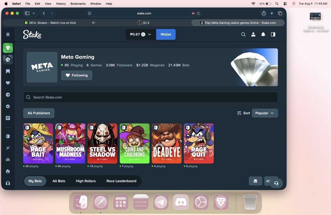
Task: Toggle the right side panel icon
Action: click(x=273, y=34)
